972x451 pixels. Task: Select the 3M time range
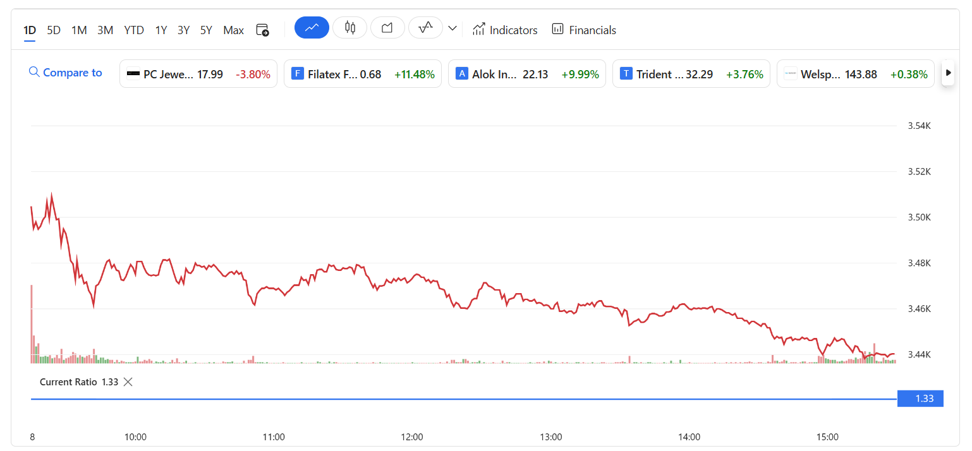point(105,30)
